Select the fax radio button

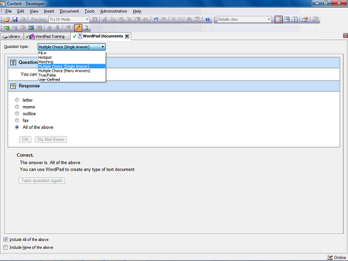pyautogui.click(x=17, y=121)
